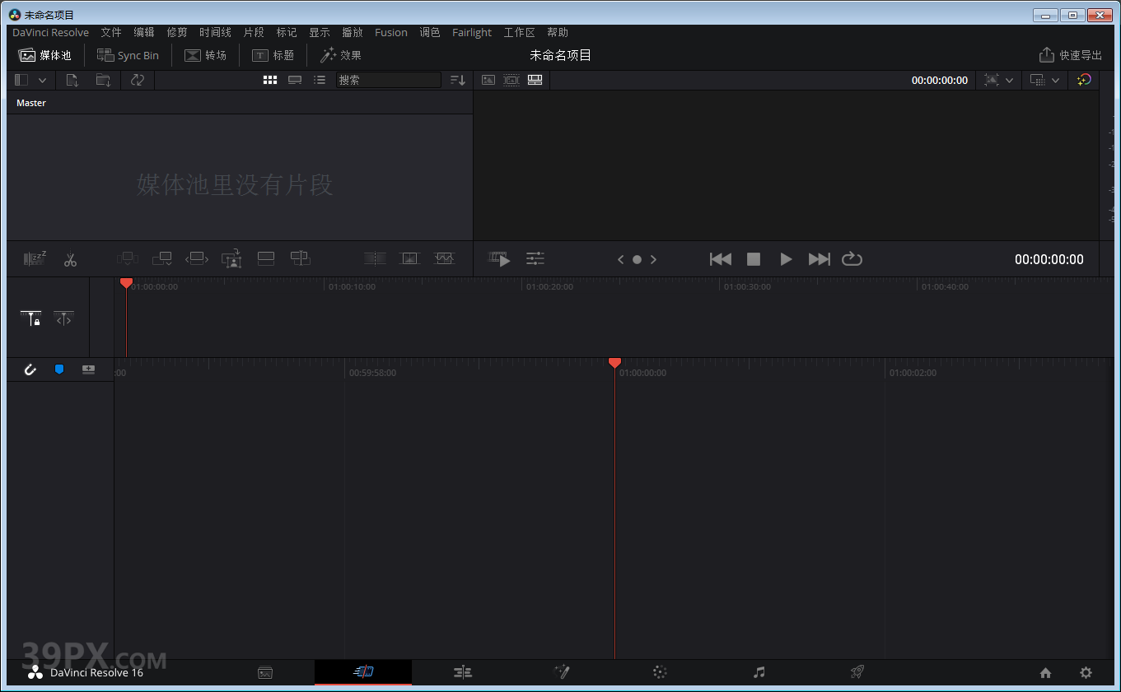Click the Sync Clips circular arrows icon
The width and height of the screenshot is (1121, 692).
[138, 80]
